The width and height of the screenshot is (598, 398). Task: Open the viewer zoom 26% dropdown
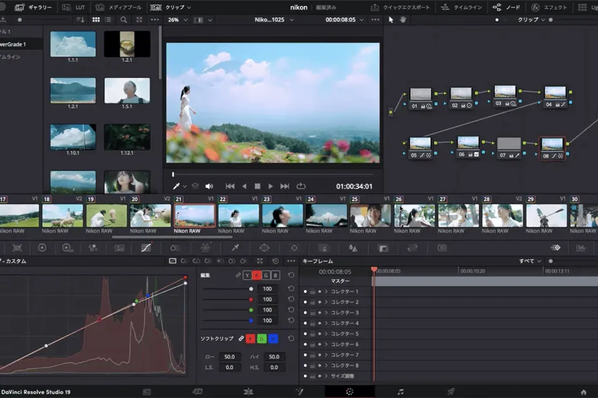(x=177, y=20)
